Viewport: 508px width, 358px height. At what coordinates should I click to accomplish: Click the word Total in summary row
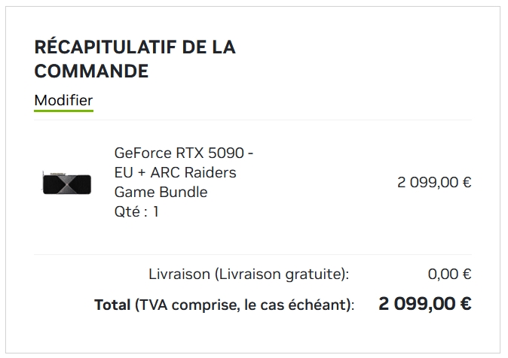click(113, 305)
